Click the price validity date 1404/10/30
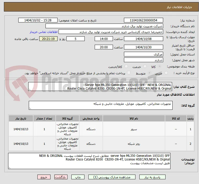 click(x=143, y=47)
